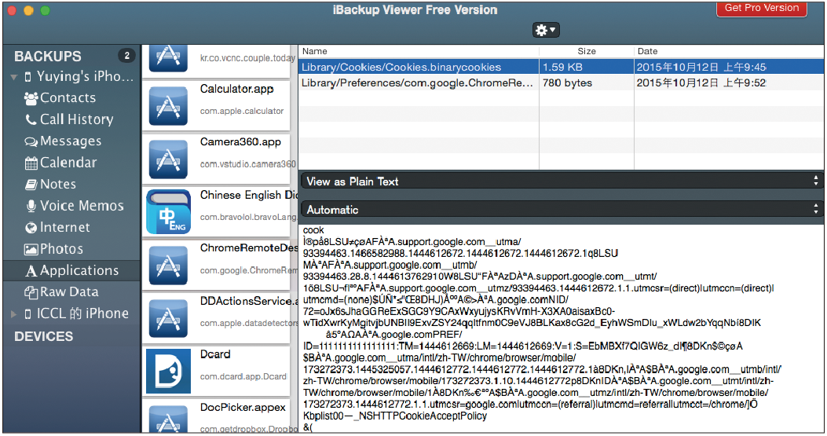Open Automatic encoding dropdown
827x436 pixels.
coord(562,210)
